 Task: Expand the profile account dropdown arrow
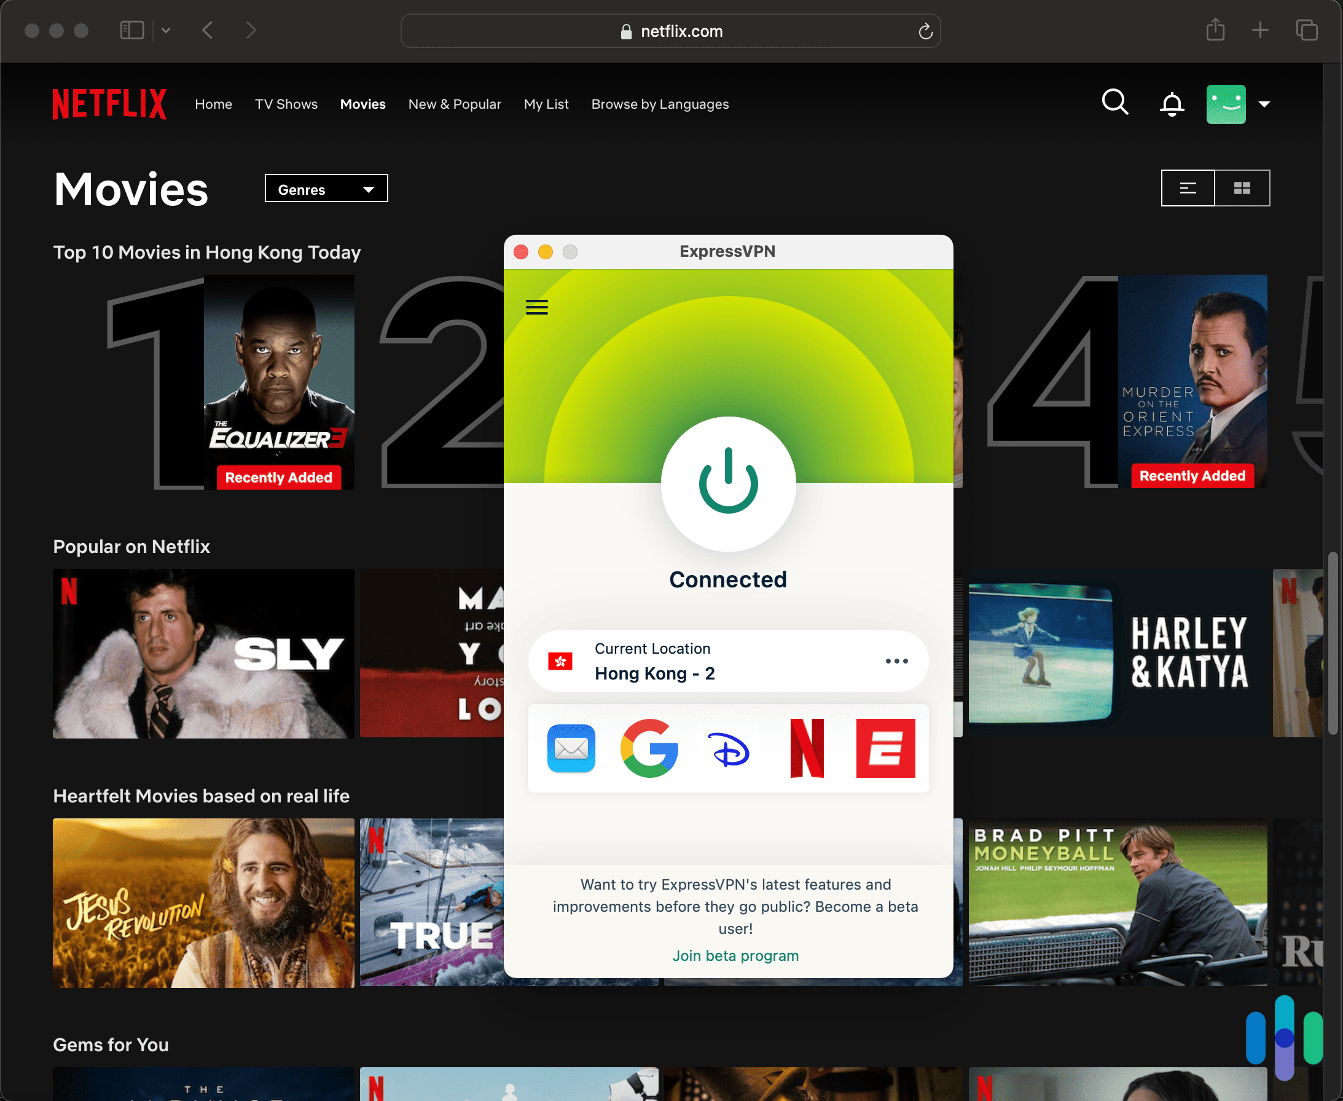(1264, 104)
